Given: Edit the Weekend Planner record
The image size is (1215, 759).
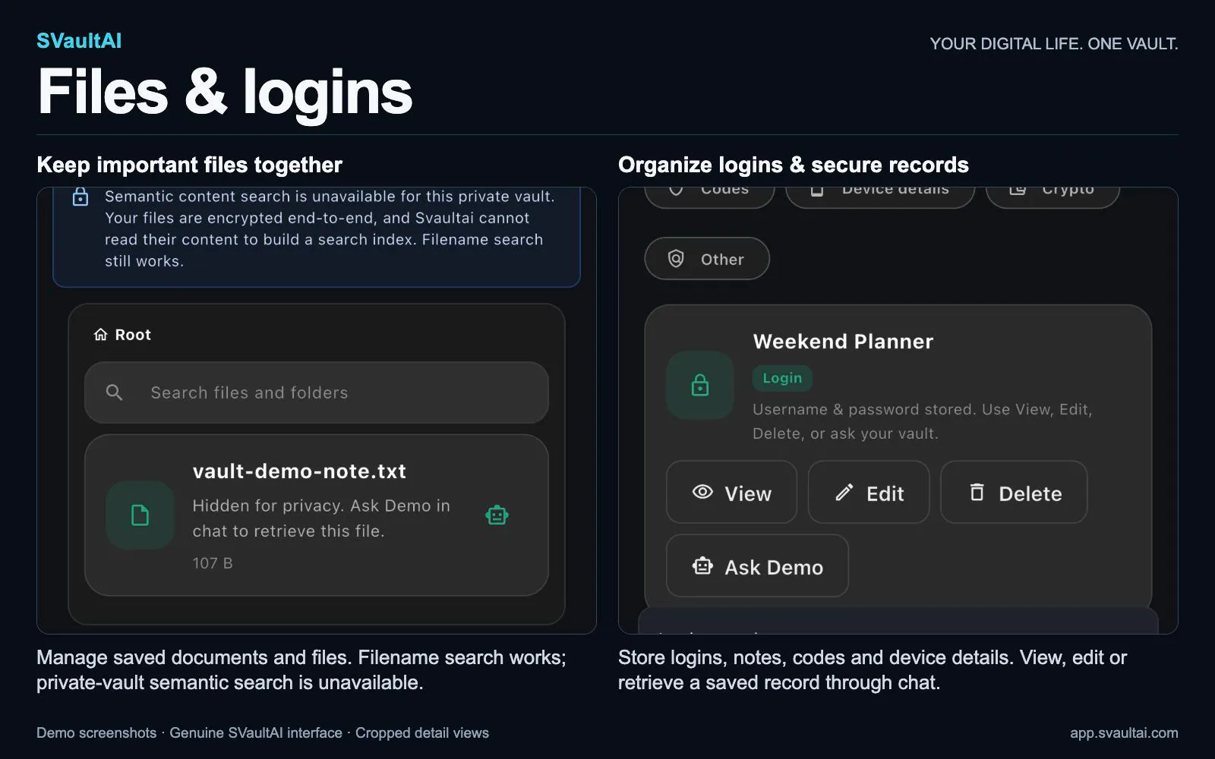Looking at the screenshot, I should pyautogui.click(x=869, y=493).
